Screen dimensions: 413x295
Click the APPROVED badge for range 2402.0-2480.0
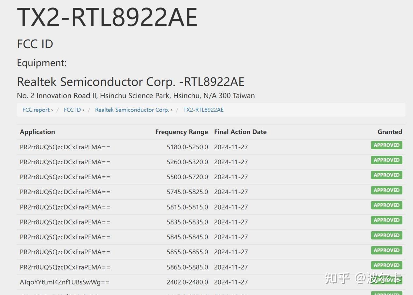tap(386, 280)
